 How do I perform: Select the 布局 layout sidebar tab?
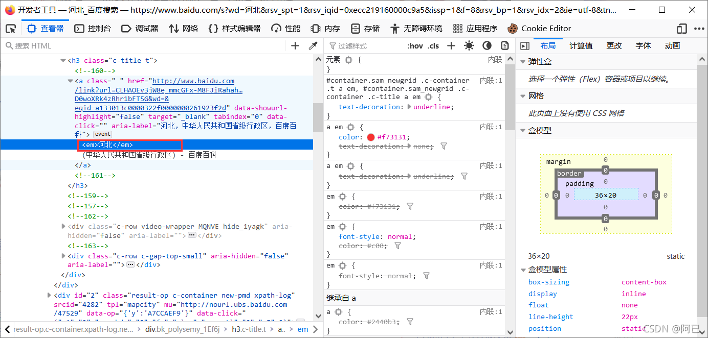pos(548,46)
